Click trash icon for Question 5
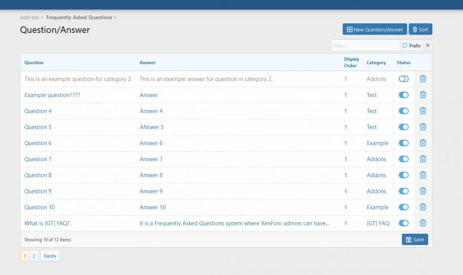Viewport: 463px width, 275px height. 423,127
